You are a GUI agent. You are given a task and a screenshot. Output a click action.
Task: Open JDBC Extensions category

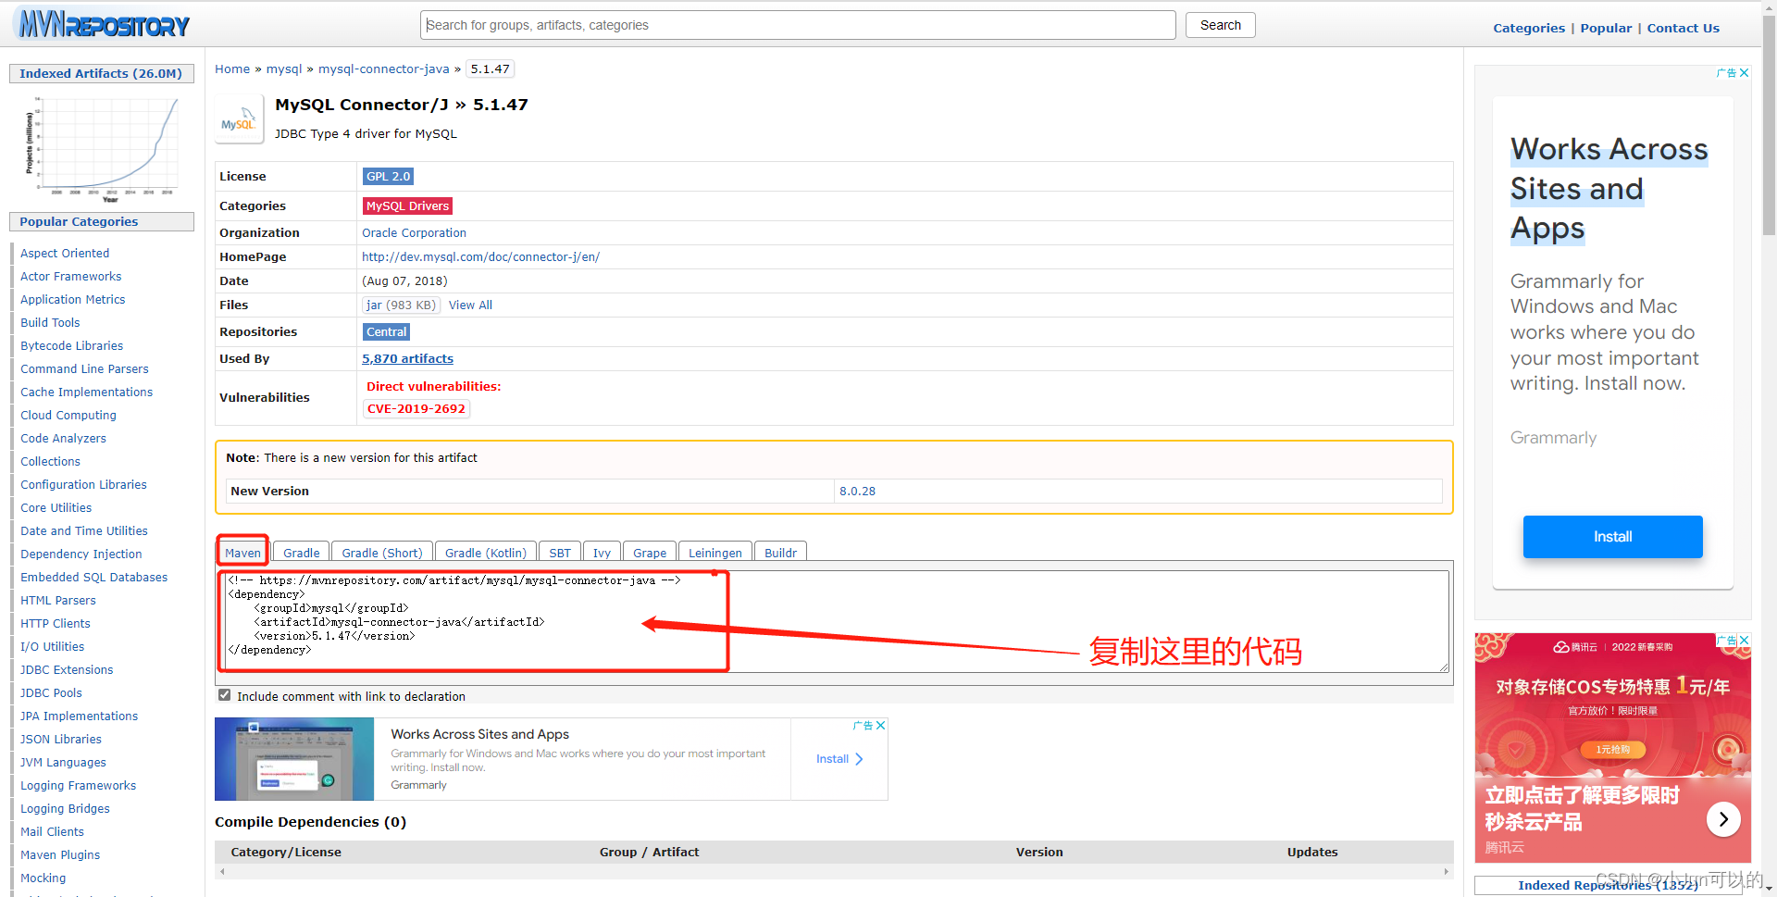[x=67, y=670]
